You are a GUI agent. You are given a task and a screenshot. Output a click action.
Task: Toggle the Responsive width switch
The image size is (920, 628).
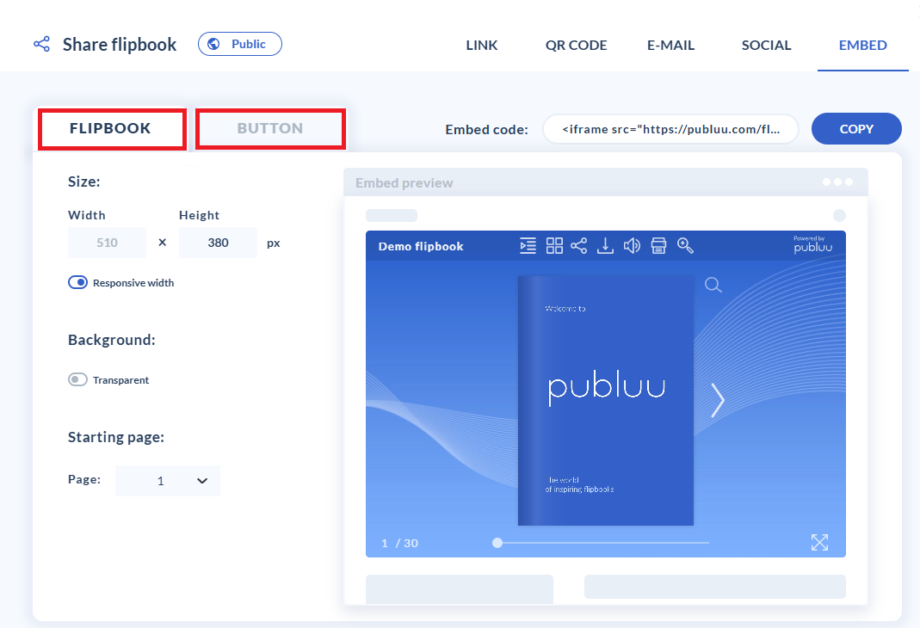(77, 283)
